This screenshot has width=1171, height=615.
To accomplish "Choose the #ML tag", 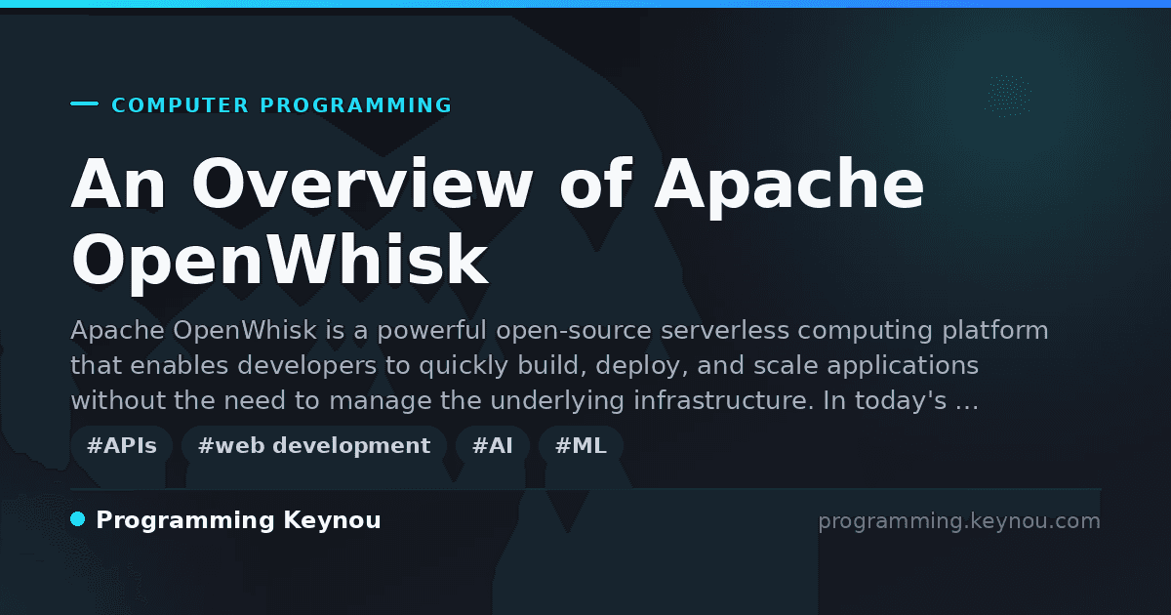I will (581, 446).
